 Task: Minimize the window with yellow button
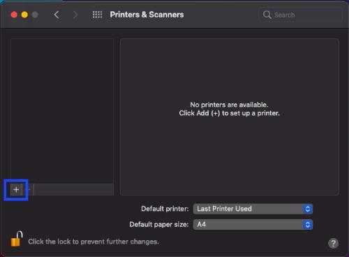pyautogui.click(x=24, y=15)
